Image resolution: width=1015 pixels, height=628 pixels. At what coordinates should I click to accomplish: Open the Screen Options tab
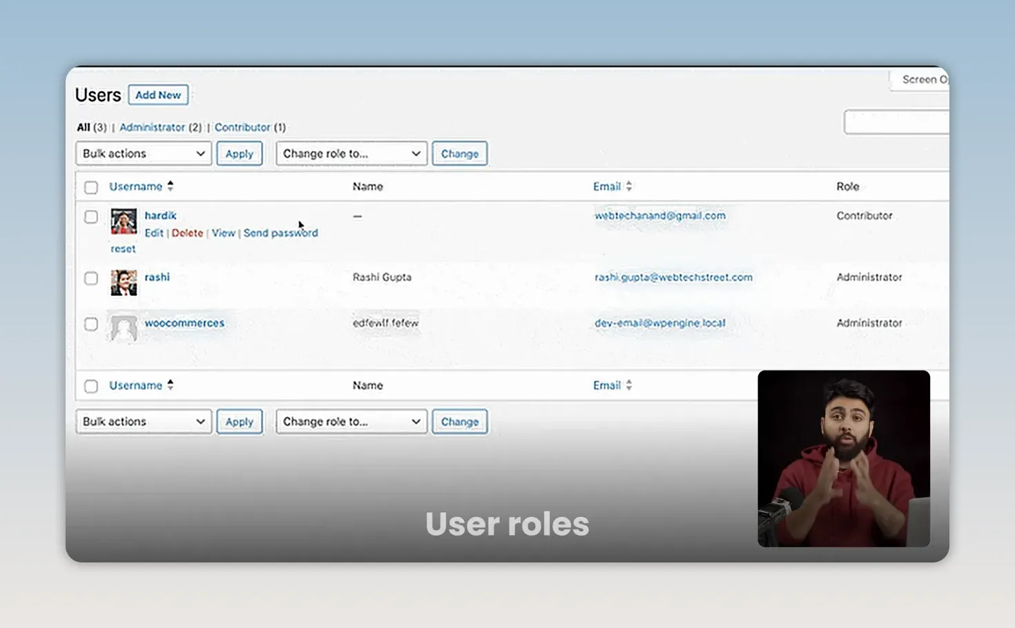point(920,79)
